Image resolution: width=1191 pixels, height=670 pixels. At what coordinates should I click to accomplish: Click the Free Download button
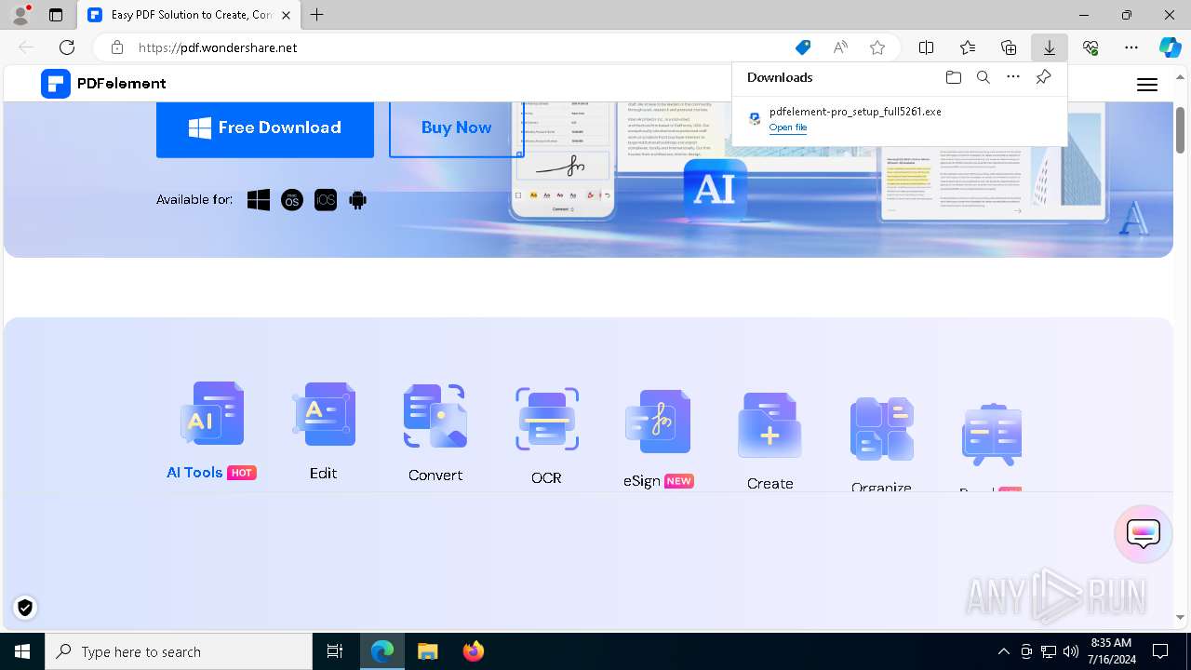pyautogui.click(x=265, y=127)
